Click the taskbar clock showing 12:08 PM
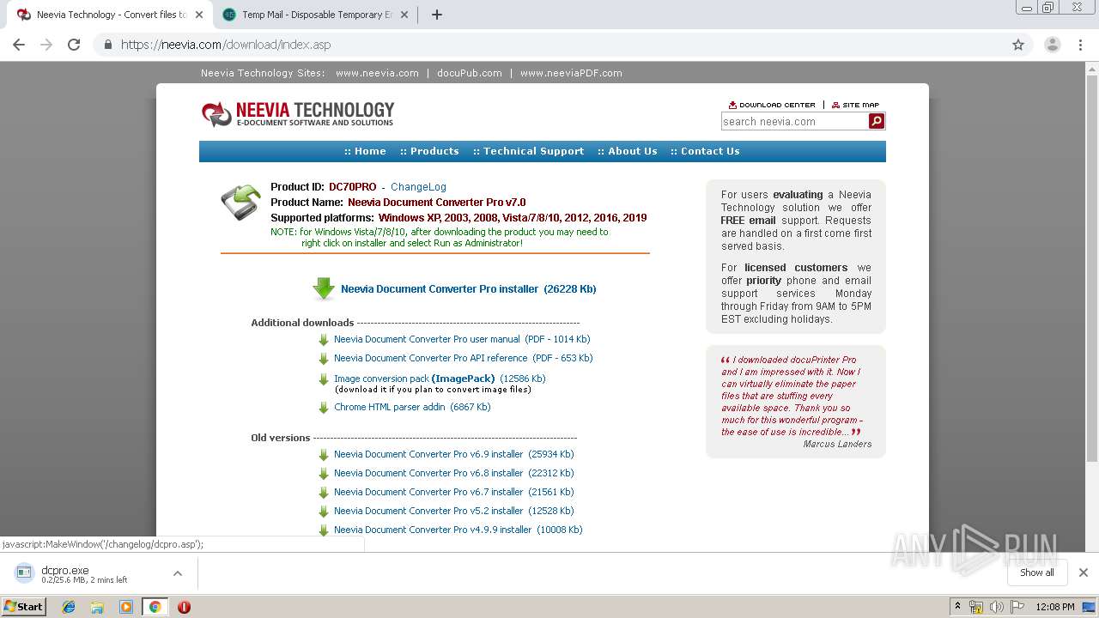 pos(1055,607)
